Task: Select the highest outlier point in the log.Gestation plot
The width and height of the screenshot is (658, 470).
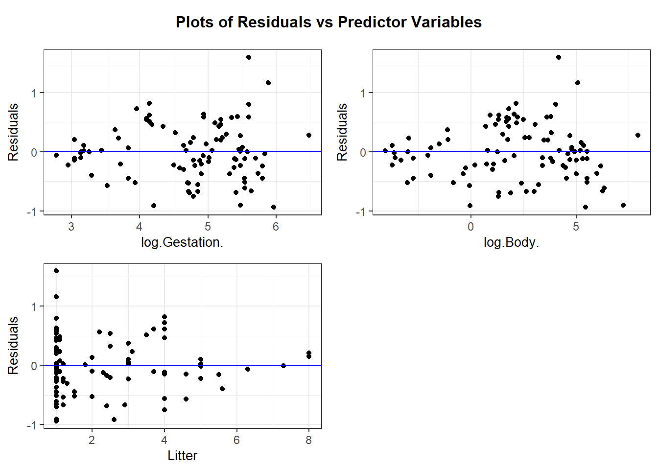Action: click(x=249, y=57)
